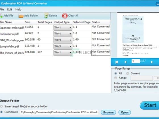Select the All page range option
This screenshot has width=159, height=119.
(116, 73)
